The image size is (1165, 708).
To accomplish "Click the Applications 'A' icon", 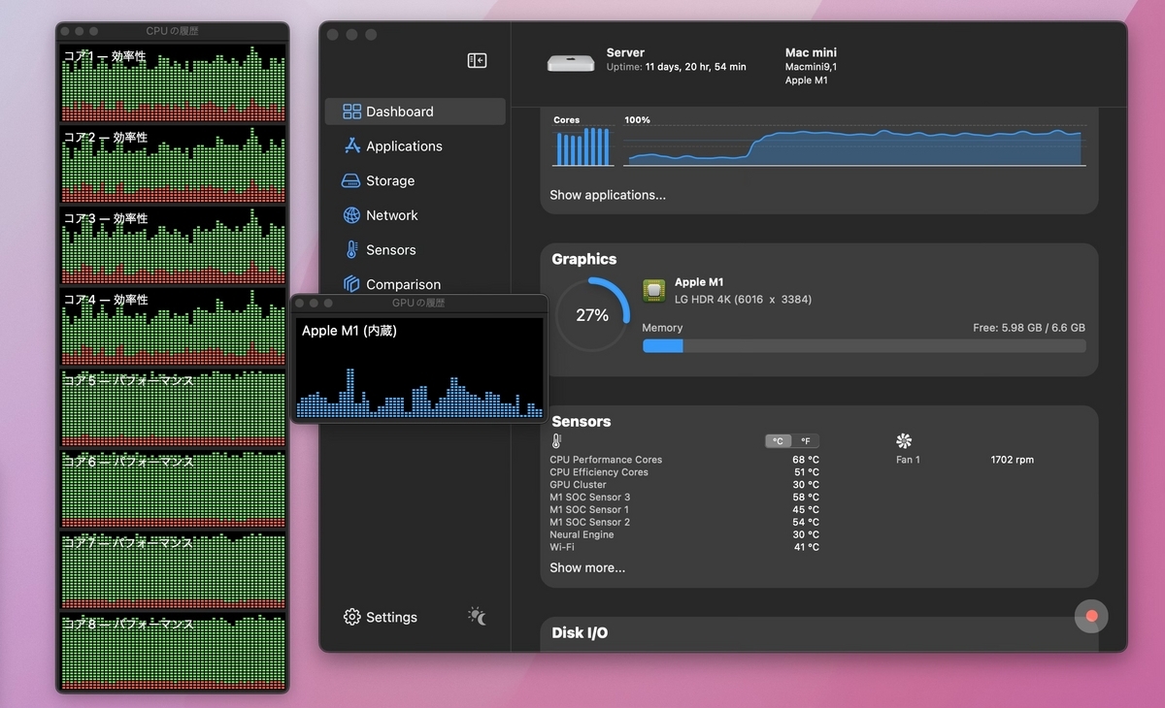I will (351, 146).
